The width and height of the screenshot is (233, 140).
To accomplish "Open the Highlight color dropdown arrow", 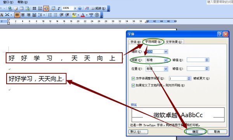I will pos(78,15).
